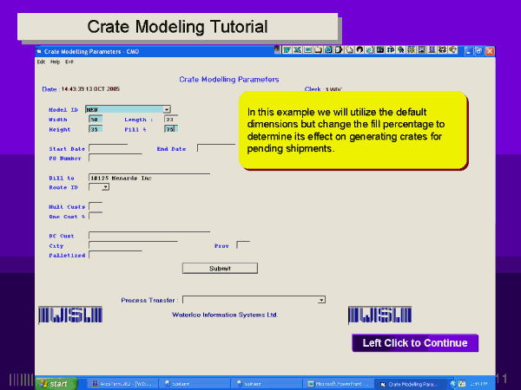The width and height of the screenshot is (521, 390).
Task: Click Left Click to Continue button
Action: coord(414,343)
